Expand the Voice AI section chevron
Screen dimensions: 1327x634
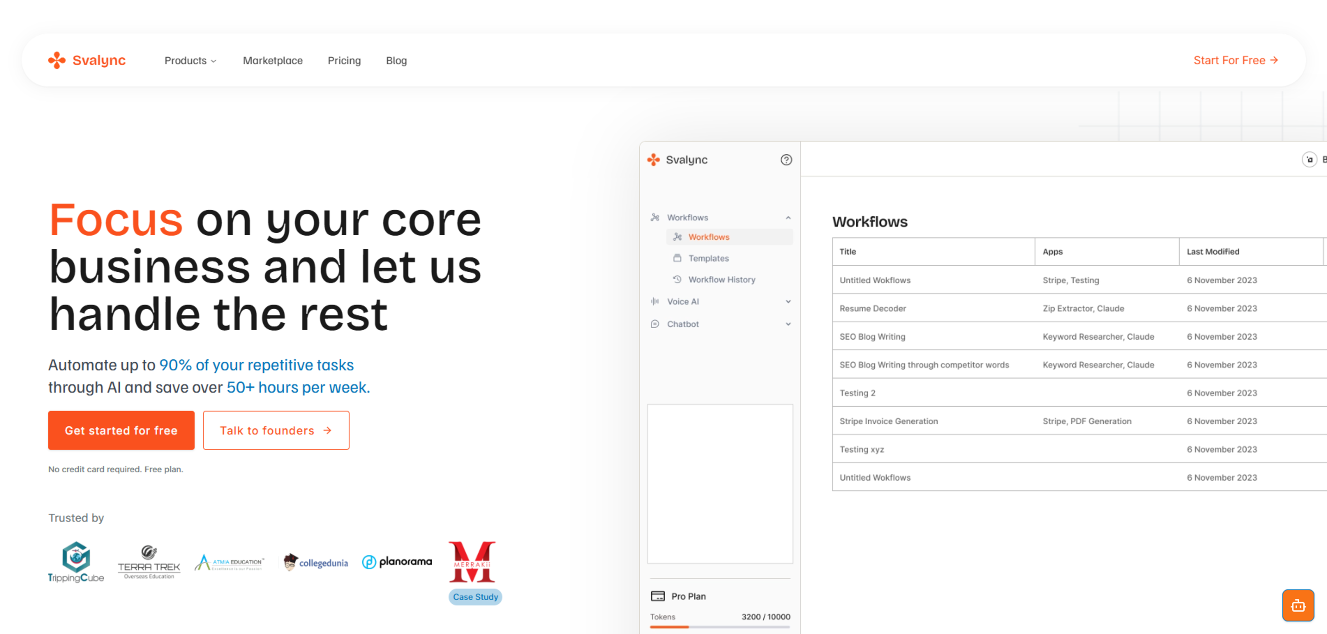click(x=788, y=301)
